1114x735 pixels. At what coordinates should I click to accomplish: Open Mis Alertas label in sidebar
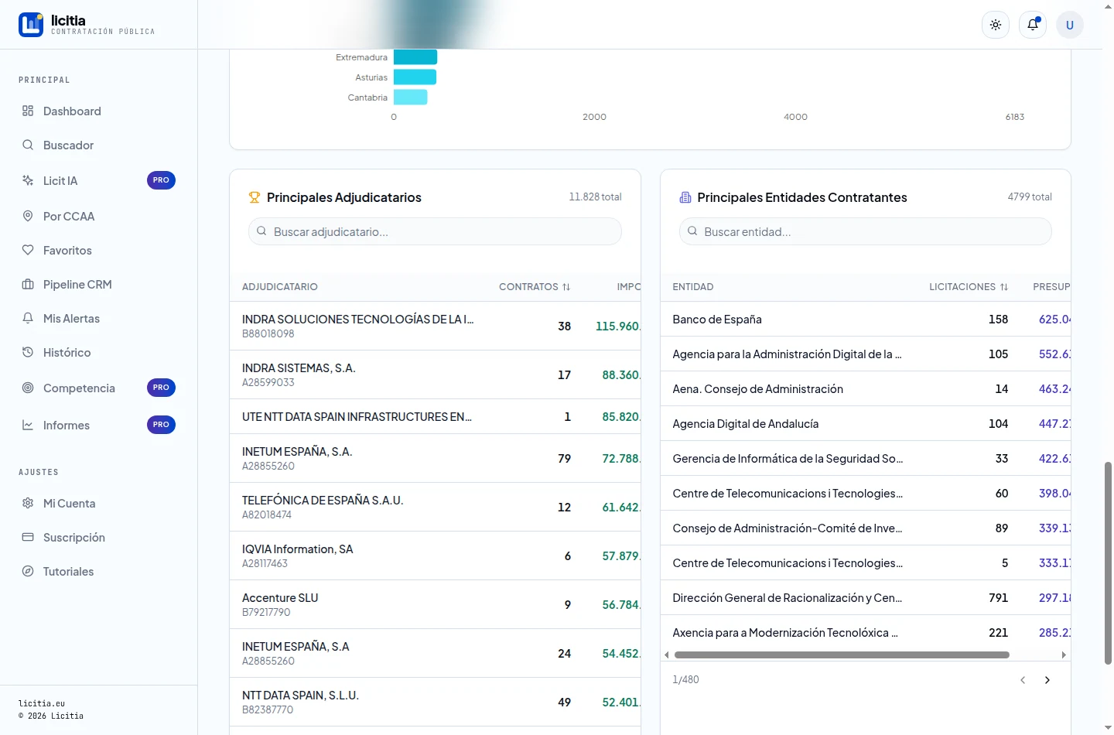click(71, 319)
